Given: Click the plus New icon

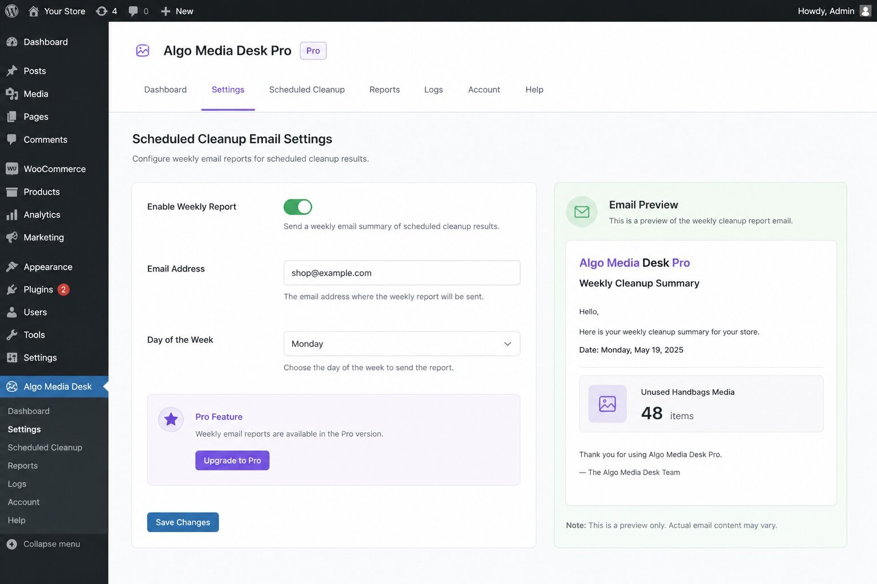Looking at the screenshot, I should tap(166, 11).
